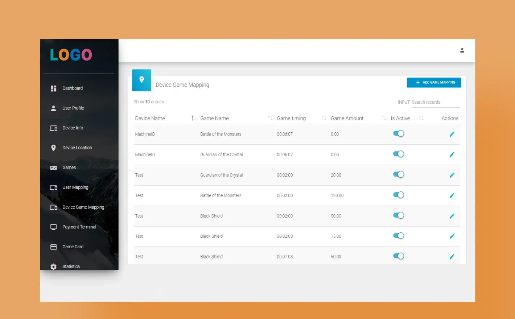The image size is (515, 319).
Task: Sort table by Device Name column arrows
Action: click(x=193, y=118)
